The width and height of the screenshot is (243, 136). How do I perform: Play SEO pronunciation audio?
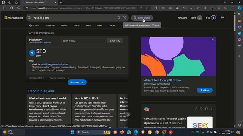[x=32, y=53]
